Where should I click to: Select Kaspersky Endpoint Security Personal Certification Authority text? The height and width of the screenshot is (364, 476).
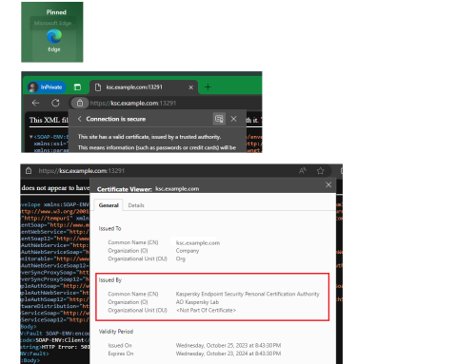tap(248, 294)
